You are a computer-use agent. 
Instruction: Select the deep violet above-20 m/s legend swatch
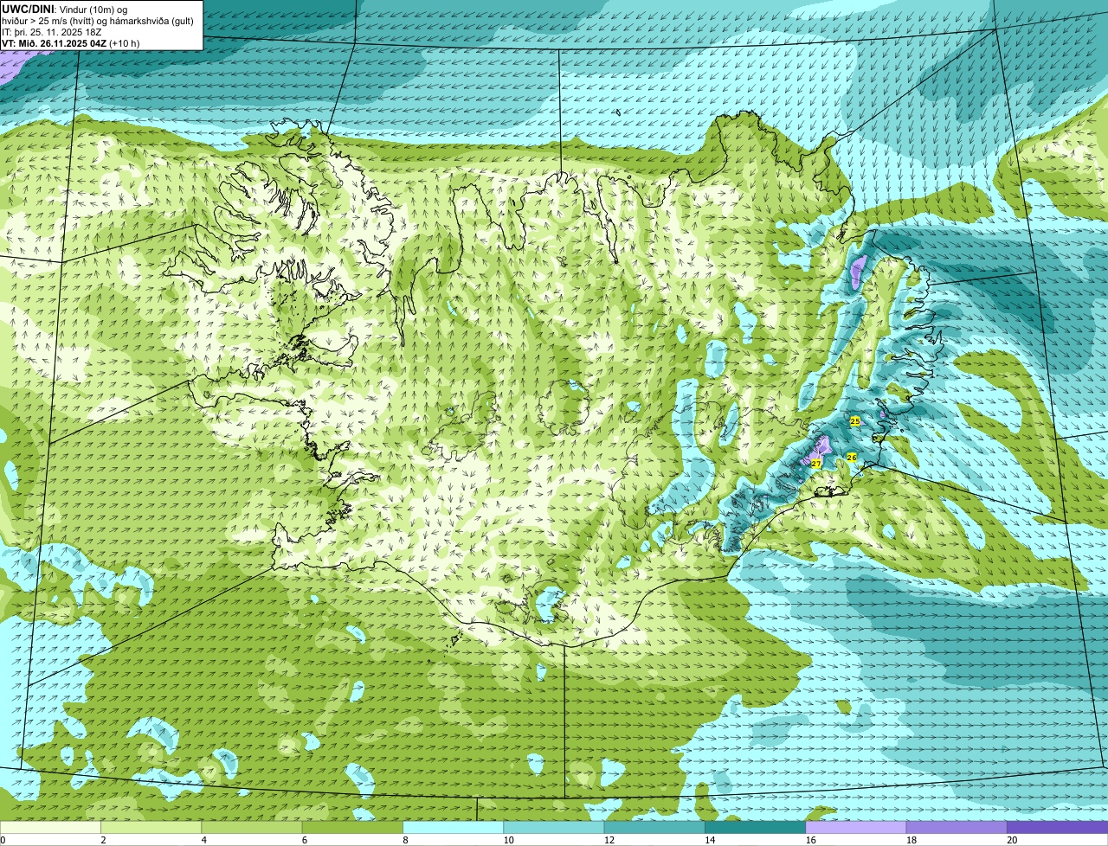[1058, 827]
